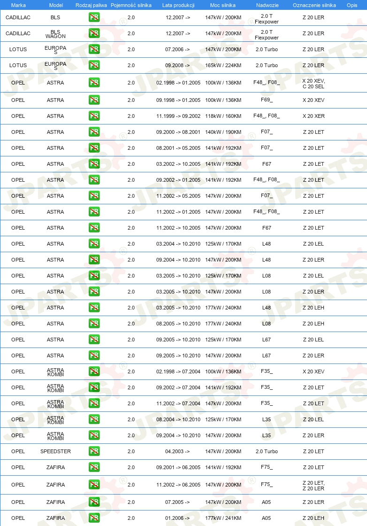The height and width of the screenshot is (526, 367).
Task: Click the fuel icon for ASTRA 03.2002 -> 10.2005
Action: pyautogui.click(x=94, y=164)
